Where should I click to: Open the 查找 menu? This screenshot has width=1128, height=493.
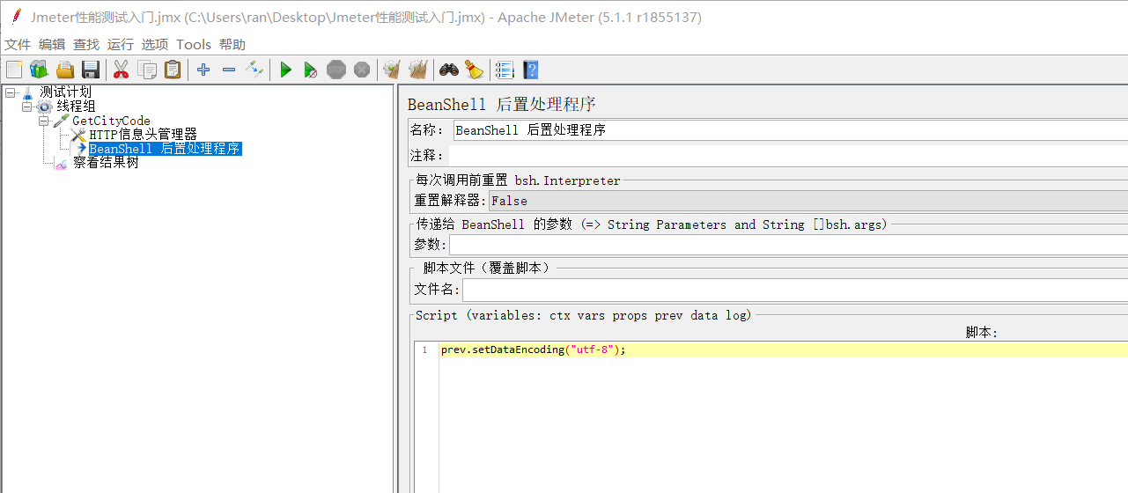click(x=86, y=44)
